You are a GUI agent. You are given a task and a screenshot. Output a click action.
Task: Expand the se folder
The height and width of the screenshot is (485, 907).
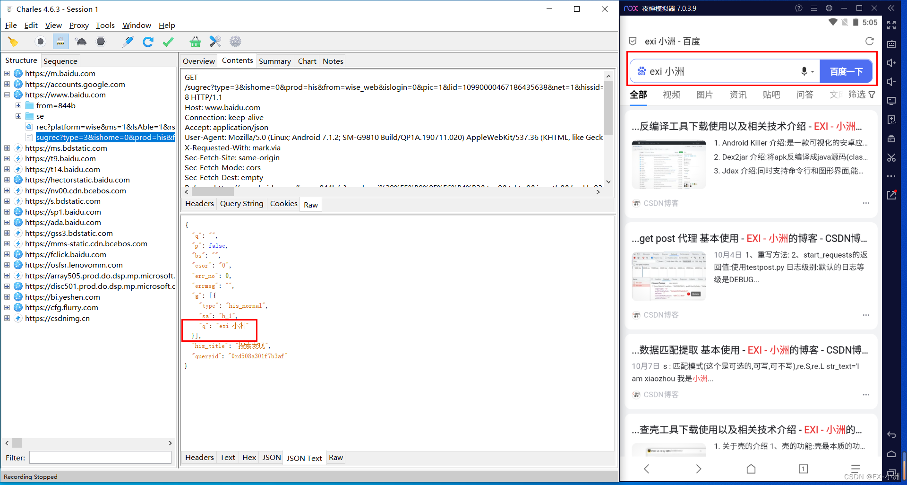(x=18, y=116)
